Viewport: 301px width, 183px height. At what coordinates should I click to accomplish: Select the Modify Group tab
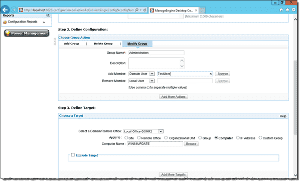137,44
